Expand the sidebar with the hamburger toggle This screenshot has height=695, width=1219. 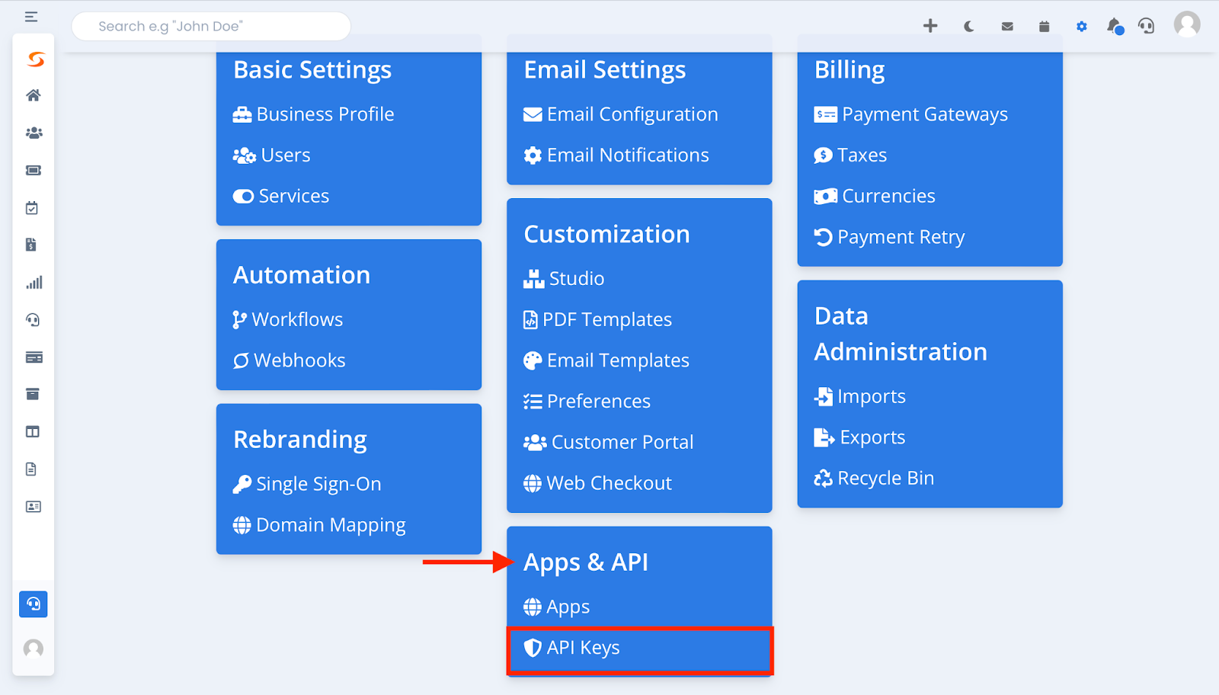click(31, 16)
